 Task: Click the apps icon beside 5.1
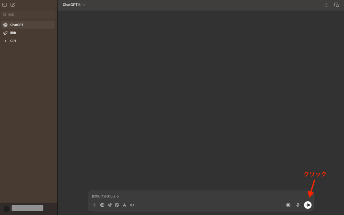click(124, 205)
